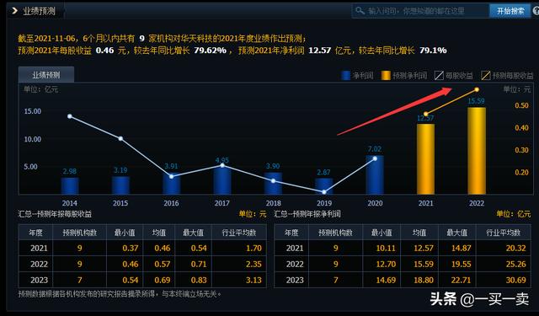The image size is (539, 316).
Task: Toggle the 每股收益 legend checkbox
Action: (439, 75)
